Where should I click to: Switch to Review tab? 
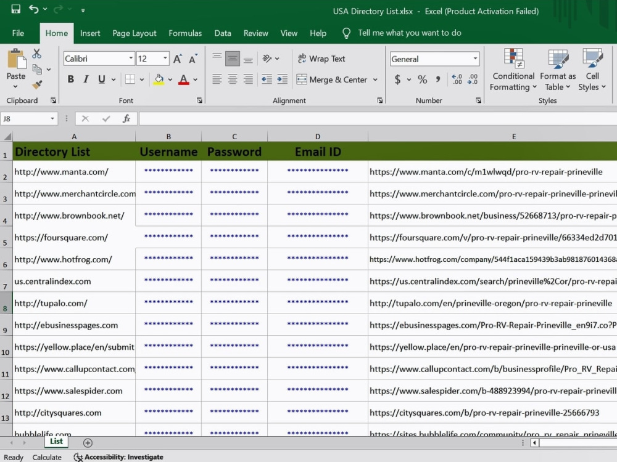[x=256, y=33]
